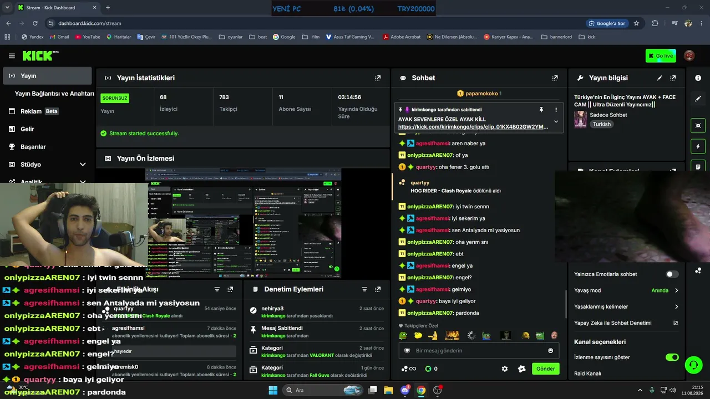Open the Windows Start menu

pos(273,390)
